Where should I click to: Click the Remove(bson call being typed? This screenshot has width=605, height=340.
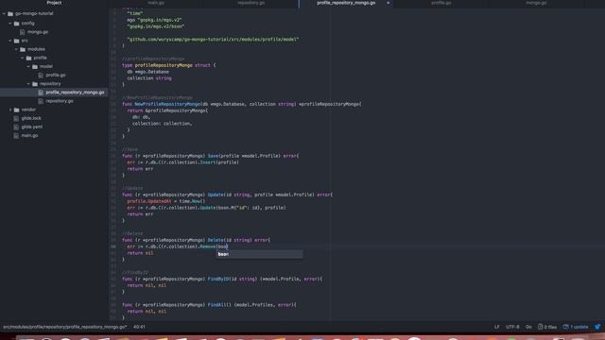pos(214,246)
